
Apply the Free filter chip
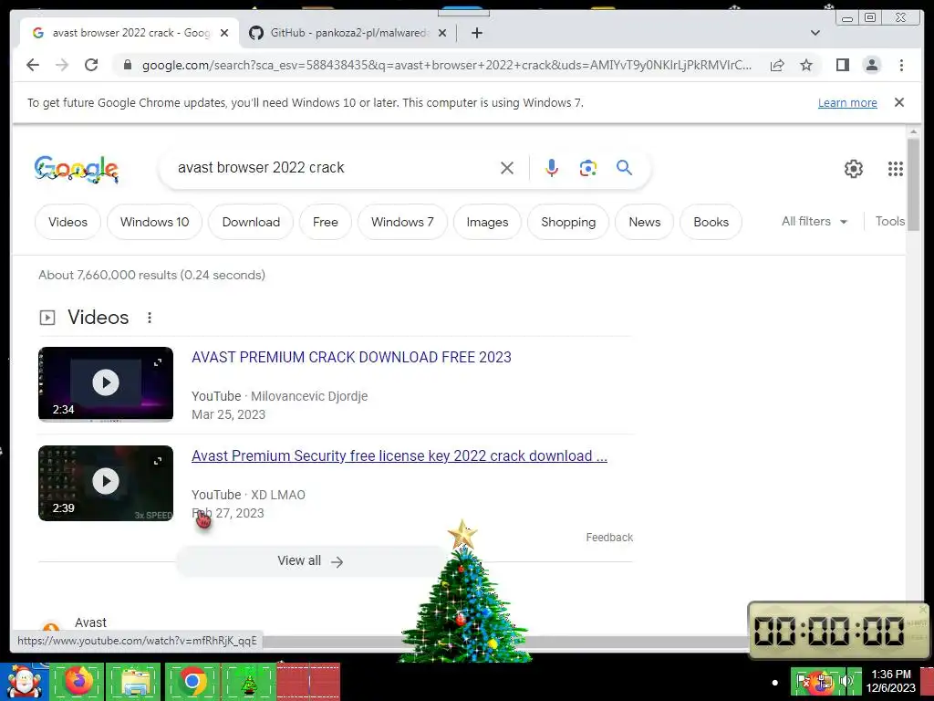click(x=326, y=222)
